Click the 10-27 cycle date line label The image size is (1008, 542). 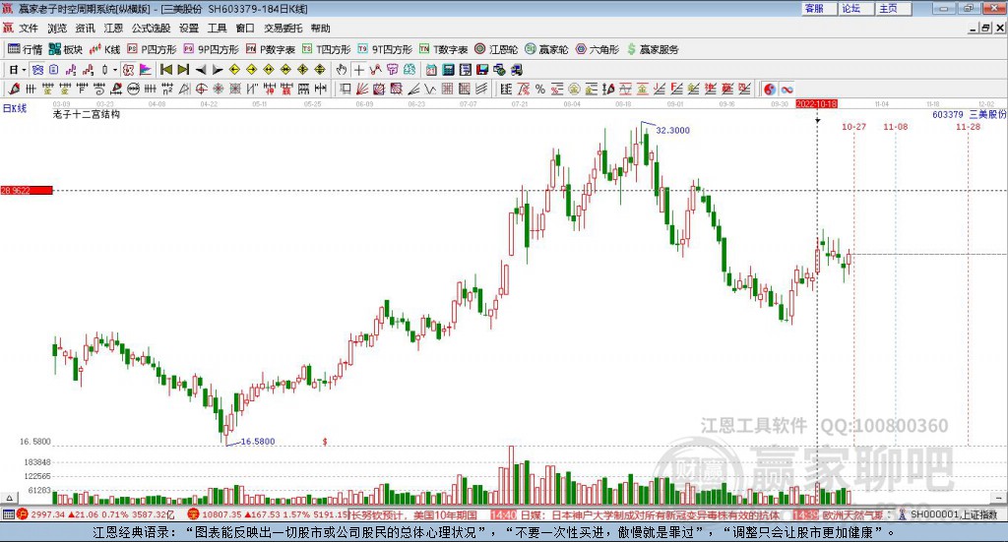click(853, 127)
